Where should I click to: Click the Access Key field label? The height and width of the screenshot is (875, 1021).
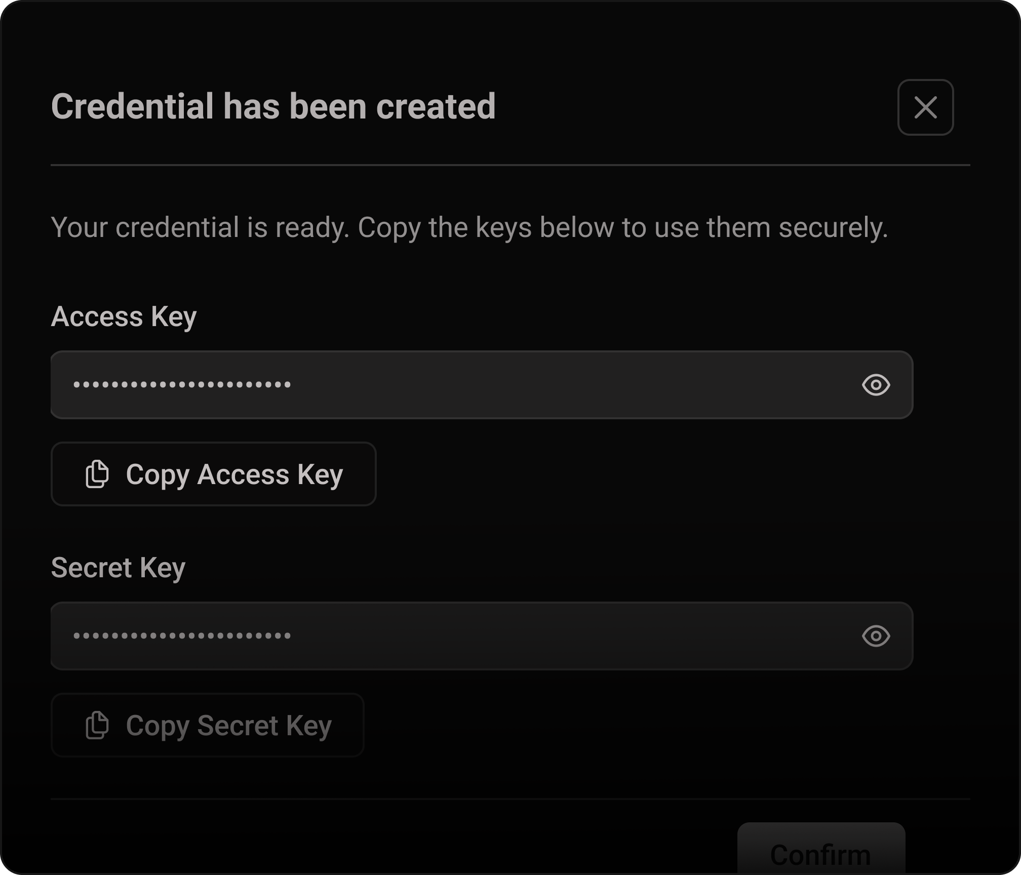pos(124,317)
